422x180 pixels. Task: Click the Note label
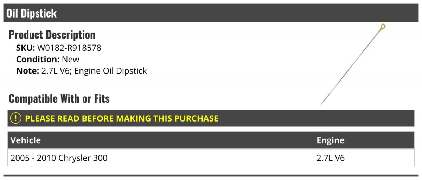(x=27, y=71)
